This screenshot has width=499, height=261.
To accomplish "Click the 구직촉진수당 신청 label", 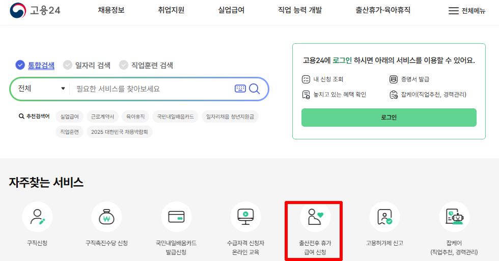I will point(106,243).
